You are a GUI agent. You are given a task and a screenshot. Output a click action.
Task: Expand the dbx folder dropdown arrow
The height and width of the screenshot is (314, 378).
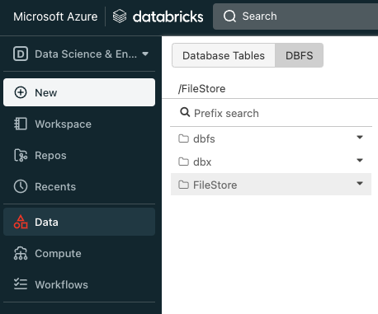tap(360, 160)
